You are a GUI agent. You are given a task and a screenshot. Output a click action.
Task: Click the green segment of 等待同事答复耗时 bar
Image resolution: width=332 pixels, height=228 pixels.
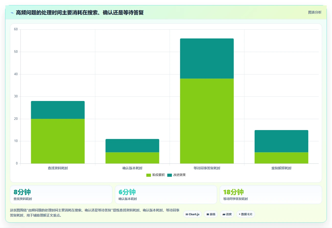point(207,121)
